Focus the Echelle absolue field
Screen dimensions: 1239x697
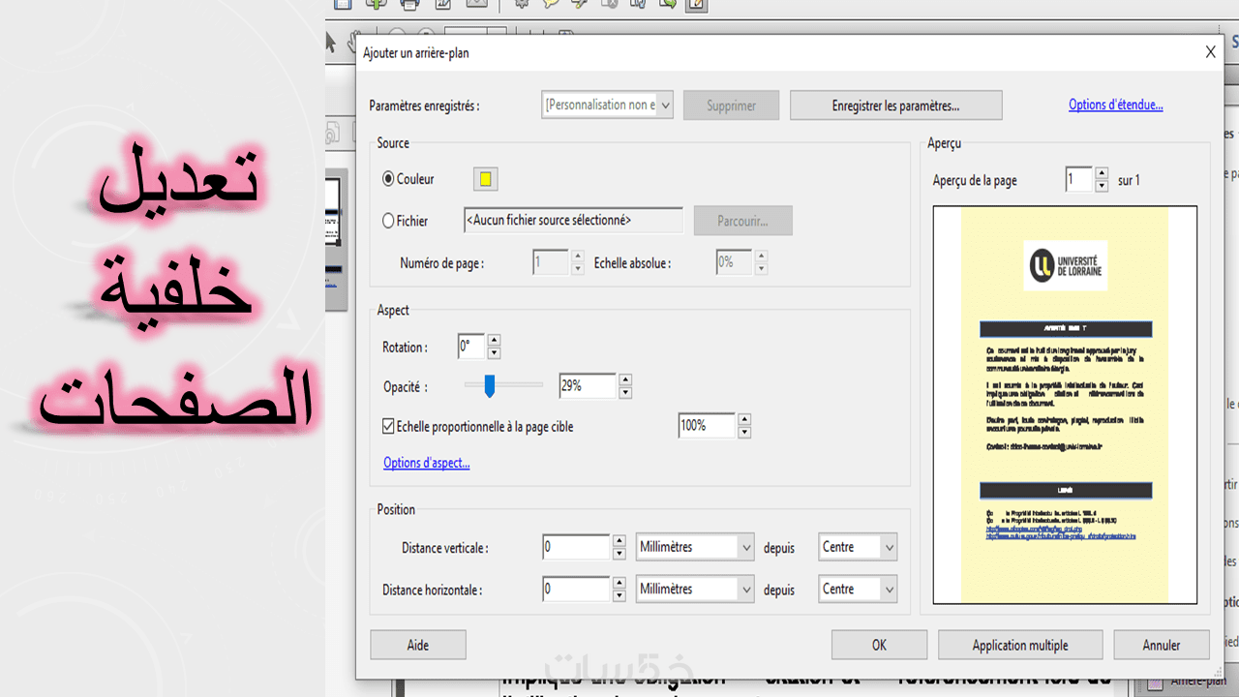[734, 262]
